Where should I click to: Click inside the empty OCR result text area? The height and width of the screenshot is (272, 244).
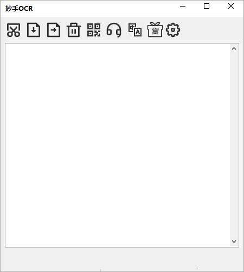tap(118, 145)
